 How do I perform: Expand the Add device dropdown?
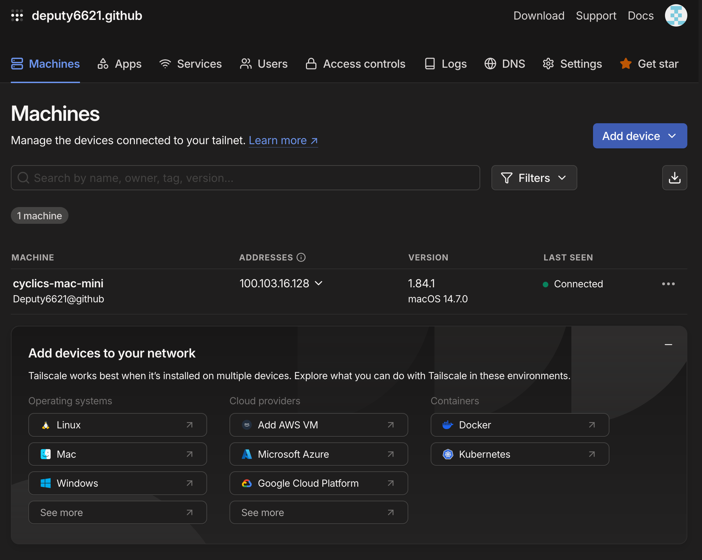point(640,136)
